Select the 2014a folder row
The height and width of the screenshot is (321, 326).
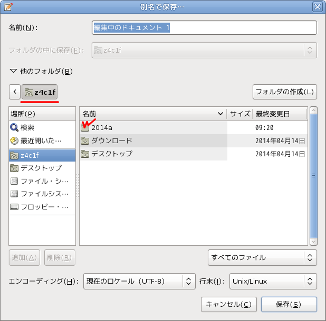(x=194, y=127)
